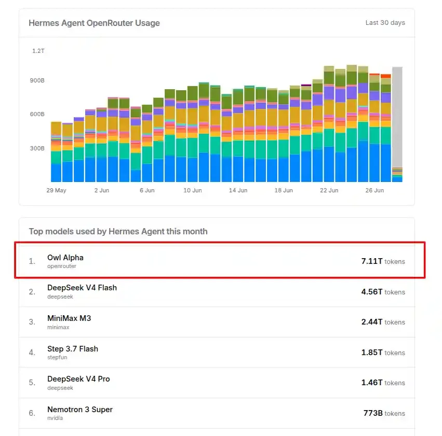Click the Top models used by Hermes Agent heading

(x=118, y=231)
